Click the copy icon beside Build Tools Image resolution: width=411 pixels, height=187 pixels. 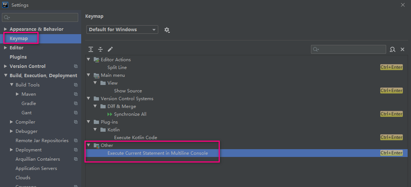coord(76,85)
